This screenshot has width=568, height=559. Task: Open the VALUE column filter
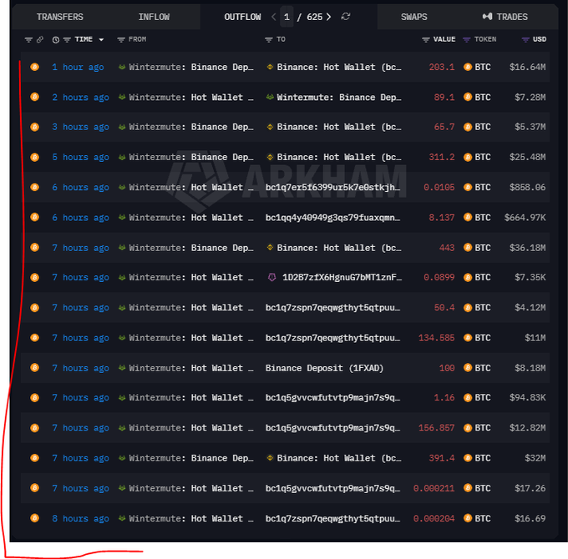click(426, 40)
